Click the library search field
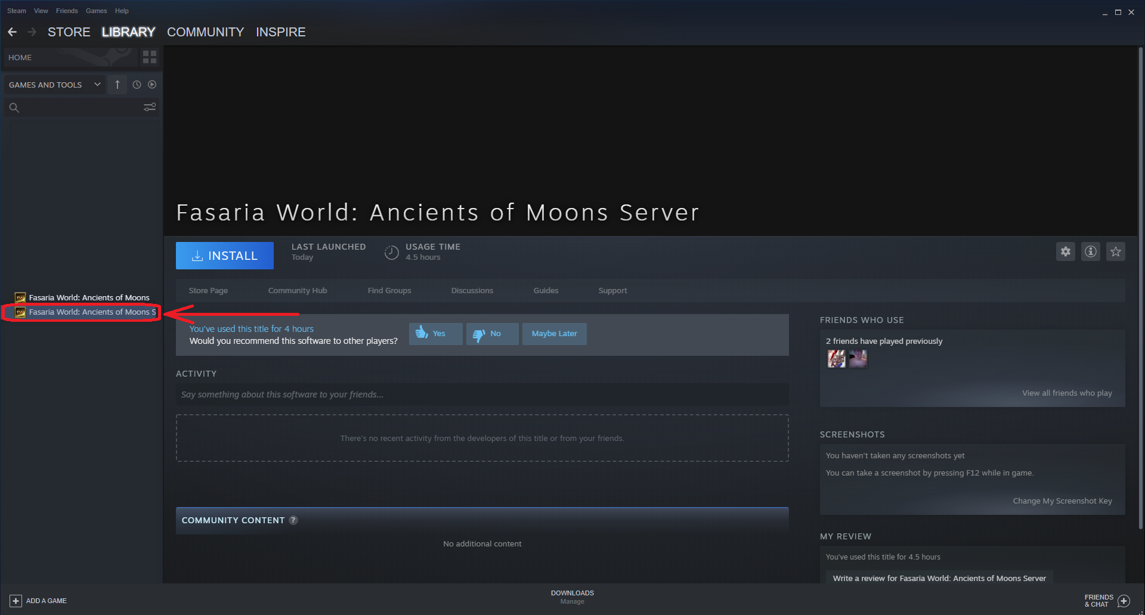This screenshot has width=1145, height=615. pos(82,108)
